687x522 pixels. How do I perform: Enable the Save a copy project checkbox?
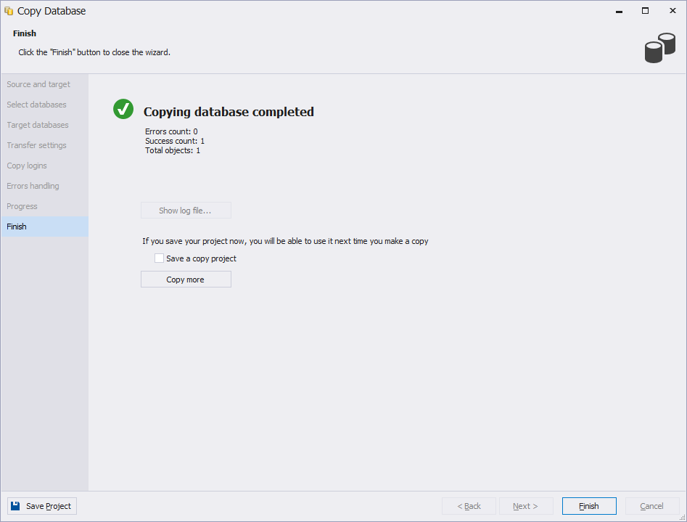(159, 258)
